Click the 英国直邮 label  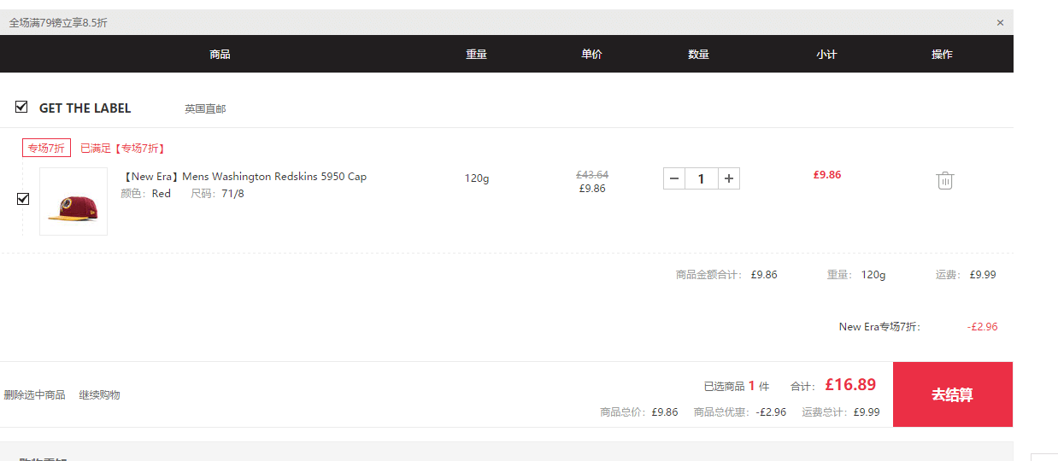(205, 108)
